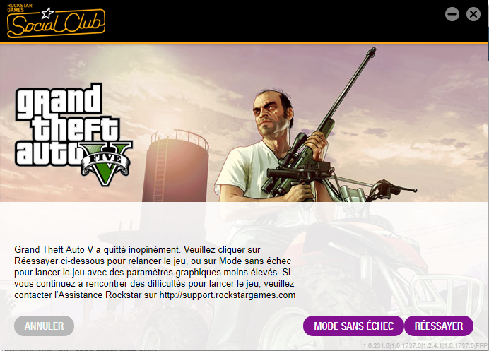The width and height of the screenshot is (489, 351).
Task: Click the Social Club logo
Action: (56, 21)
